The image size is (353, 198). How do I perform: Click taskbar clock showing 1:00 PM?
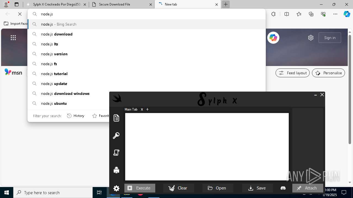point(330,192)
